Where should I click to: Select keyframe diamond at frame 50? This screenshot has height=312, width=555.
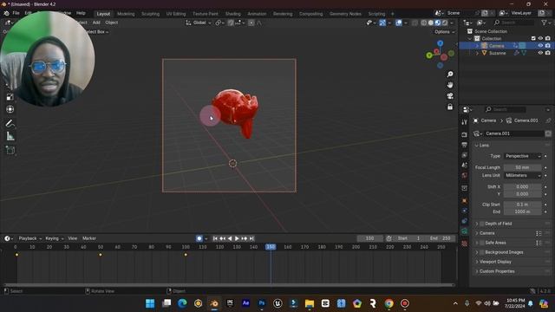101,255
